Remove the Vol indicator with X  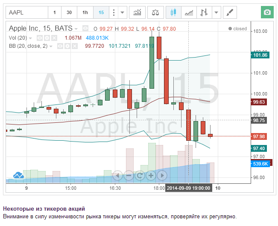pos(54,38)
